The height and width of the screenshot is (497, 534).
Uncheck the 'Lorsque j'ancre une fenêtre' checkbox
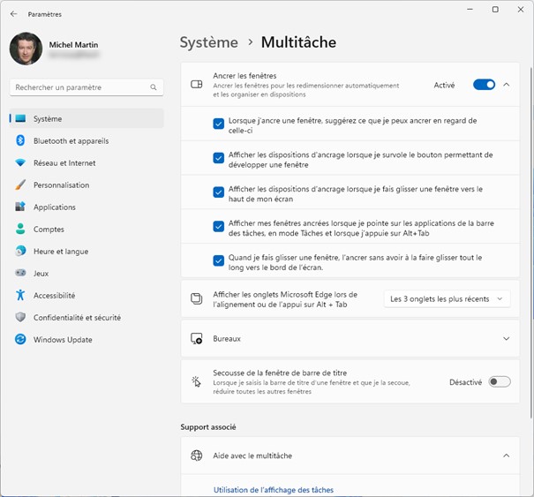pos(218,124)
